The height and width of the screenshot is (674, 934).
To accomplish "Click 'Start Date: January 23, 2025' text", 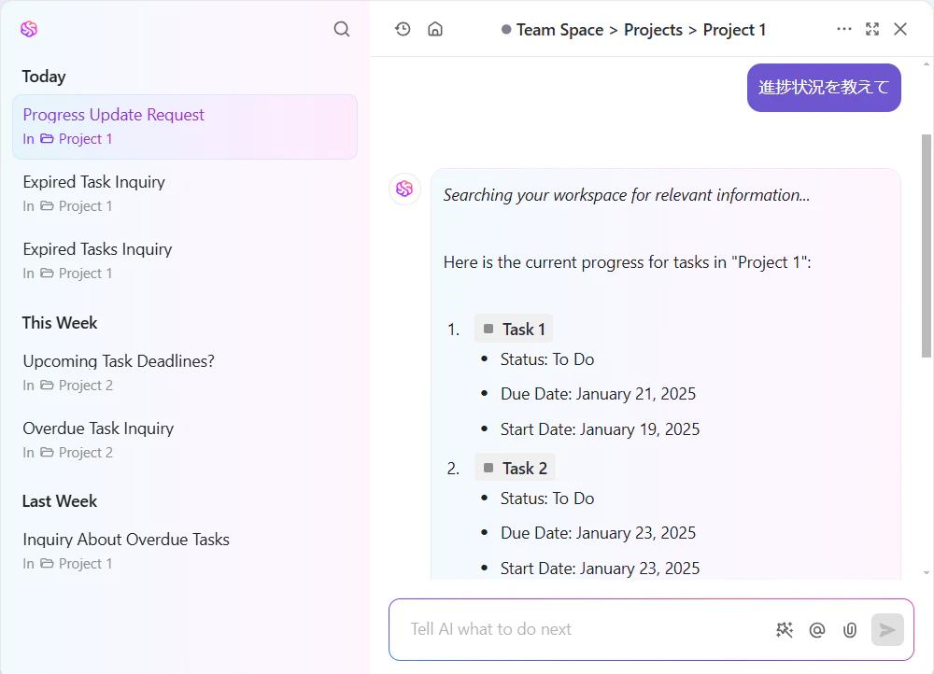I will click(x=600, y=569).
